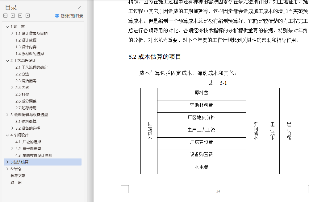The height and width of the screenshot is (202, 309).
Task: Click the 辅助材料费 table cell
Action: click(202, 106)
